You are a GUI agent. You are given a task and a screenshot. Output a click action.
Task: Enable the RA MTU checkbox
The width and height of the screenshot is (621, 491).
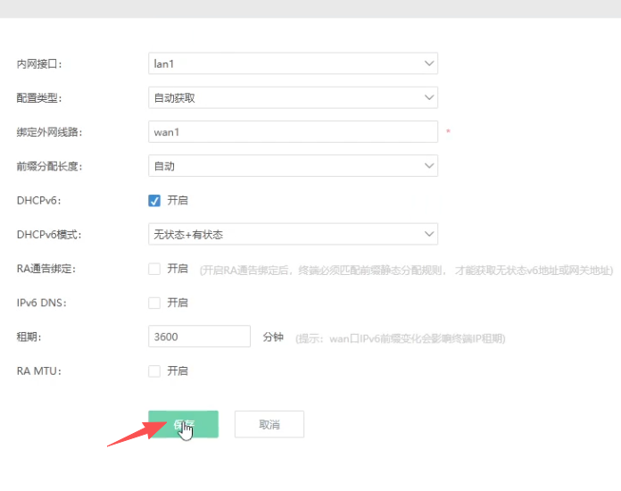point(154,370)
